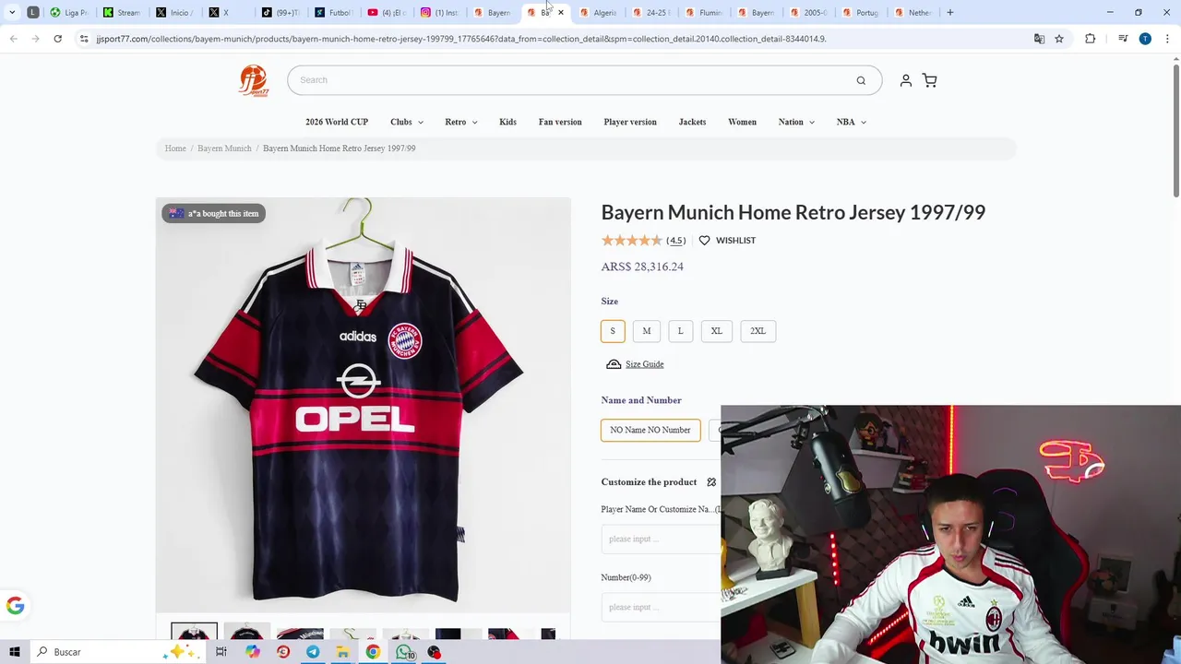The image size is (1181, 664).
Task: Expand the NBA dropdown menu
Action: [852, 122]
